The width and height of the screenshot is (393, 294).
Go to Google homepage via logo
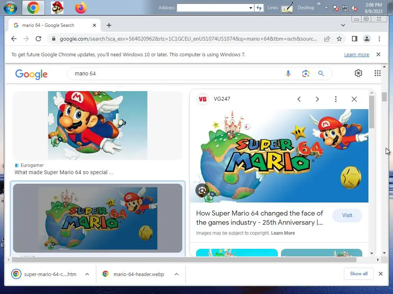click(31, 74)
